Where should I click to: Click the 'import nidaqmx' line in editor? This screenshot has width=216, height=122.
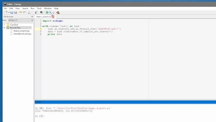tap(53, 21)
